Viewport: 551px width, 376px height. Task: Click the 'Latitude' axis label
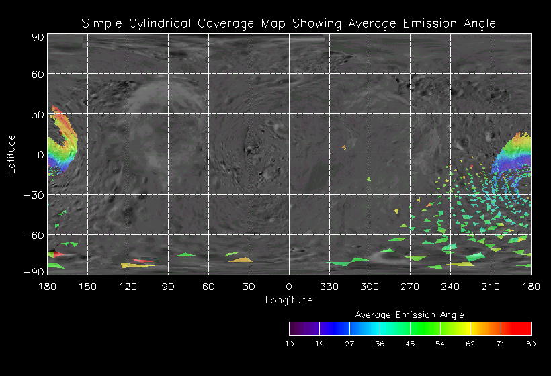[11, 154]
